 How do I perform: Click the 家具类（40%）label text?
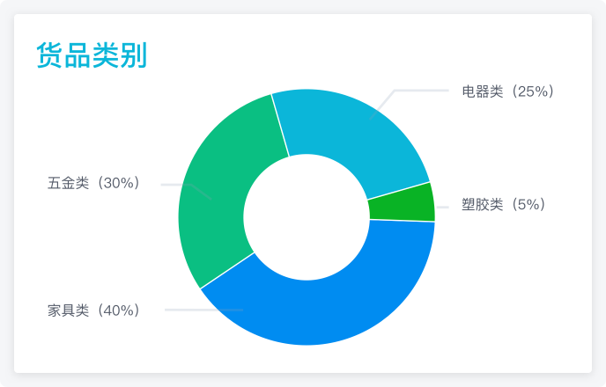[x=94, y=310]
